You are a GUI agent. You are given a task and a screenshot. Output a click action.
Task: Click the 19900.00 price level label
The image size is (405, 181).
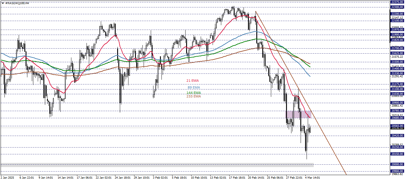[397, 171]
